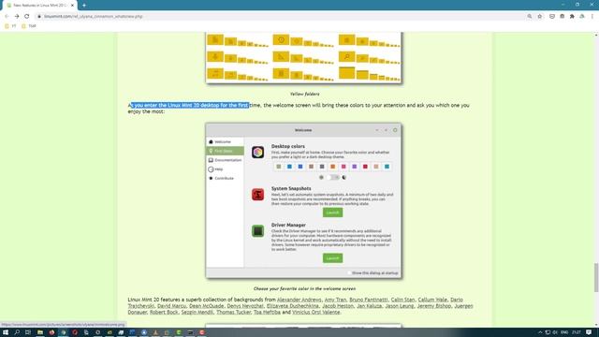The width and height of the screenshot is (599, 337).
Task: Follow the Jan Kaluza link
Action: pos(369,306)
